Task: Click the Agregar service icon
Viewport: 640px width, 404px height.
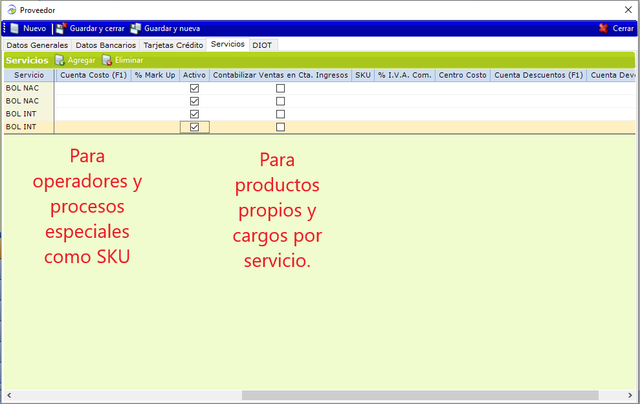Action: click(x=60, y=60)
